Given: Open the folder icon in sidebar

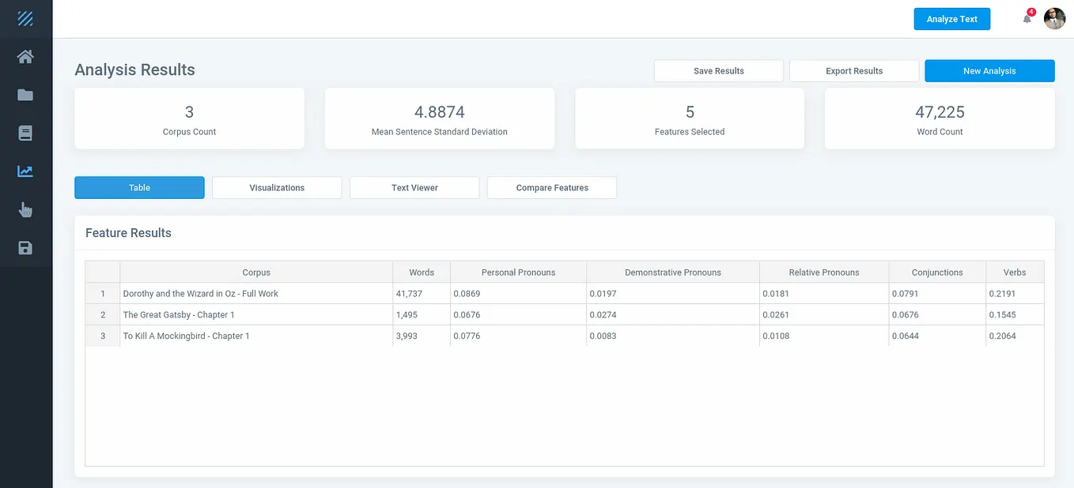Looking at the screenshot, I should tap(25, 95).
